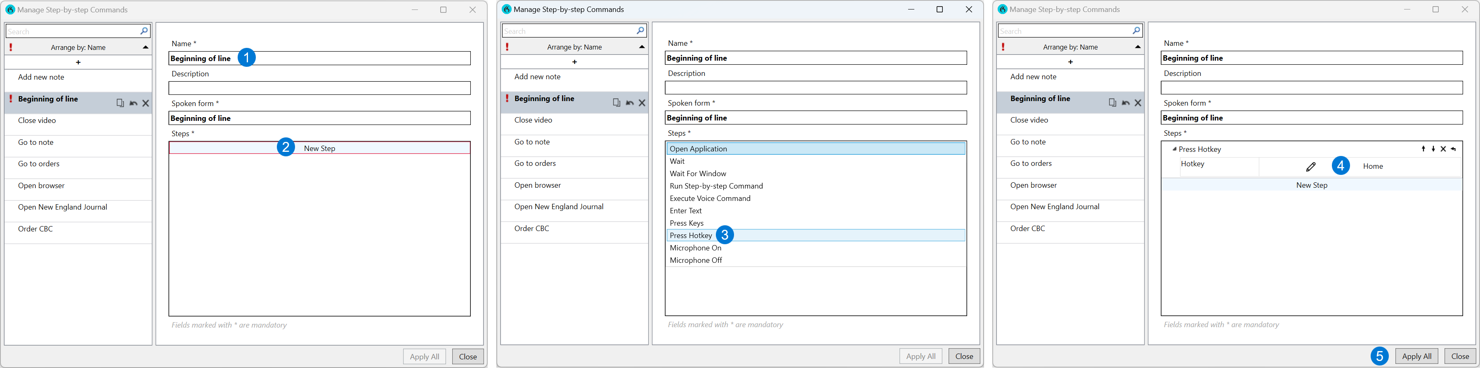Click Apply All in the right window

pos(1416,356)
